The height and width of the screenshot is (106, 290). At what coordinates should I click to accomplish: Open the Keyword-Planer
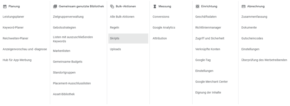tap(13, 27)
